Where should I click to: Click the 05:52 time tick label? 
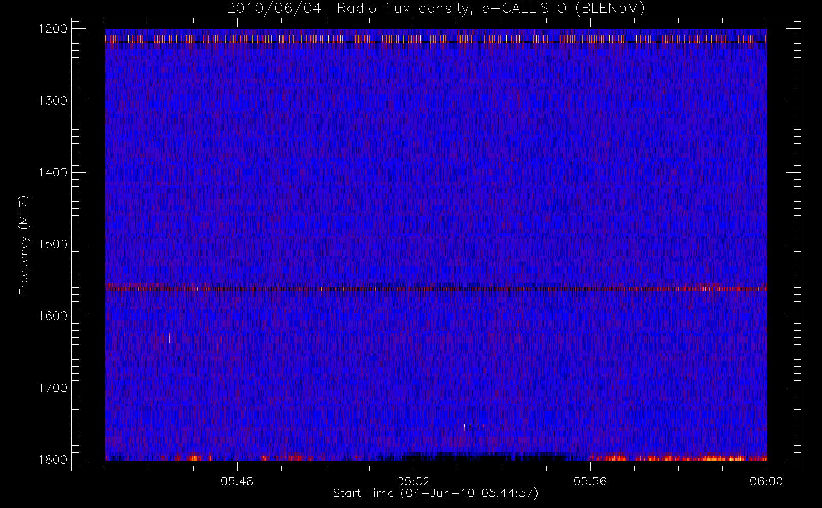(414, 481)
